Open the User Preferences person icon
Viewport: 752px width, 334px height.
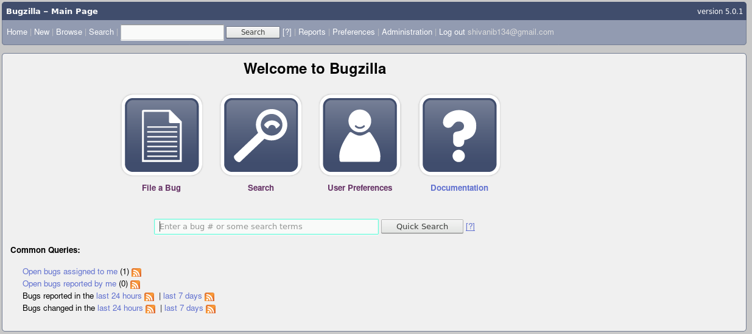click(360, 135)
